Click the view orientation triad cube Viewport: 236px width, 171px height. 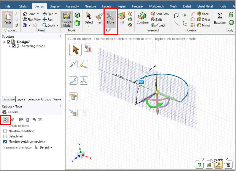pyautogui.click(x=81, y=155)
